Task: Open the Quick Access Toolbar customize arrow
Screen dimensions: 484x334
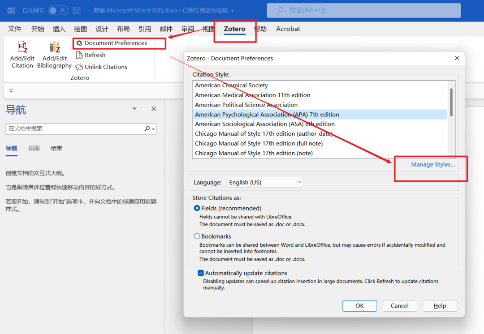Action: 11,91
